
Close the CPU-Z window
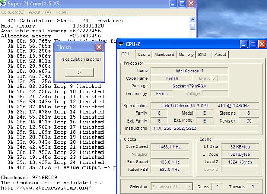pos(262,44)
